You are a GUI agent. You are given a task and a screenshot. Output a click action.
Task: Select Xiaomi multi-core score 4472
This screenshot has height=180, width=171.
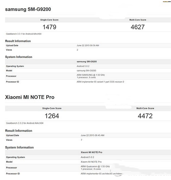point(145,116)
